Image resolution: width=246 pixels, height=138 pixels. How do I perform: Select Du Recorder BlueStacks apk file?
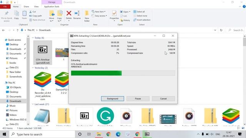[x=43, y=86]
